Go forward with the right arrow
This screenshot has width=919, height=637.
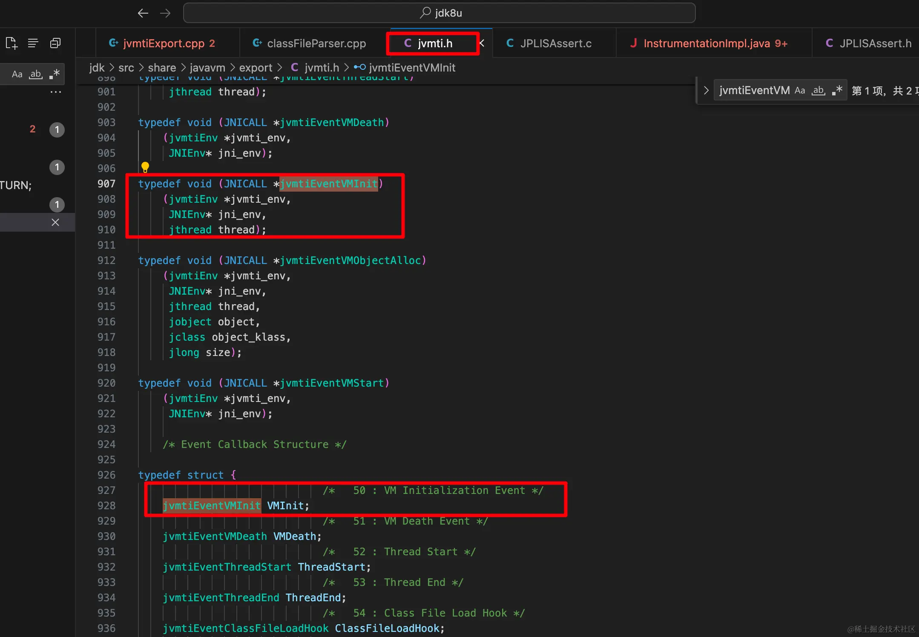pyautogui.click(x=165, y=13)
